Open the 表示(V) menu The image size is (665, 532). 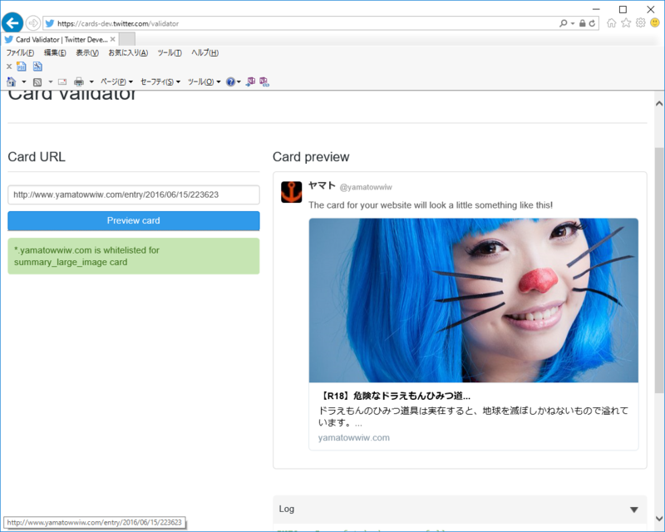(x=87, y=52)
